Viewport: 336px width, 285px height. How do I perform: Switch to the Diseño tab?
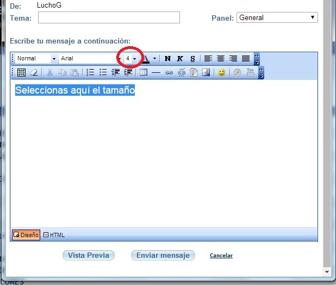point(26,235)
